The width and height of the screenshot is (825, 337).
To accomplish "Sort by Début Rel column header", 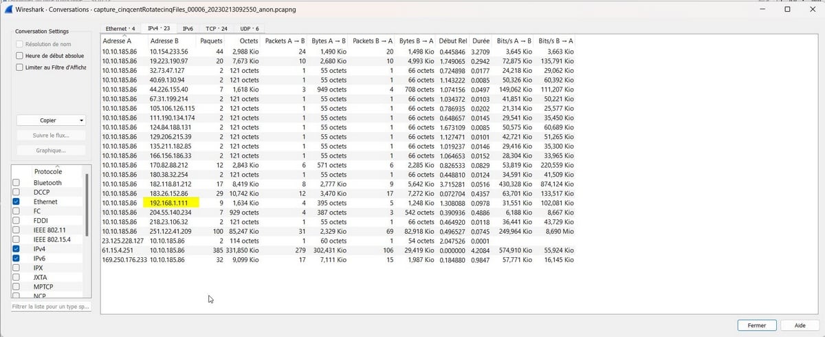I will (x=453, y=41).
